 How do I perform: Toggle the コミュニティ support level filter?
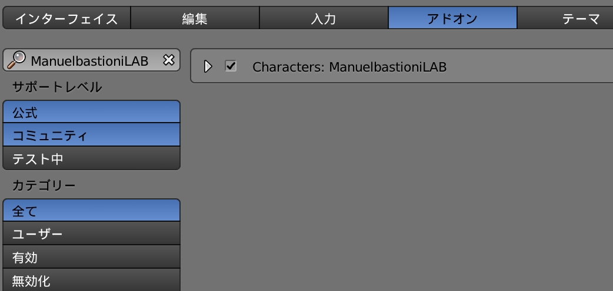click(92, 134)
